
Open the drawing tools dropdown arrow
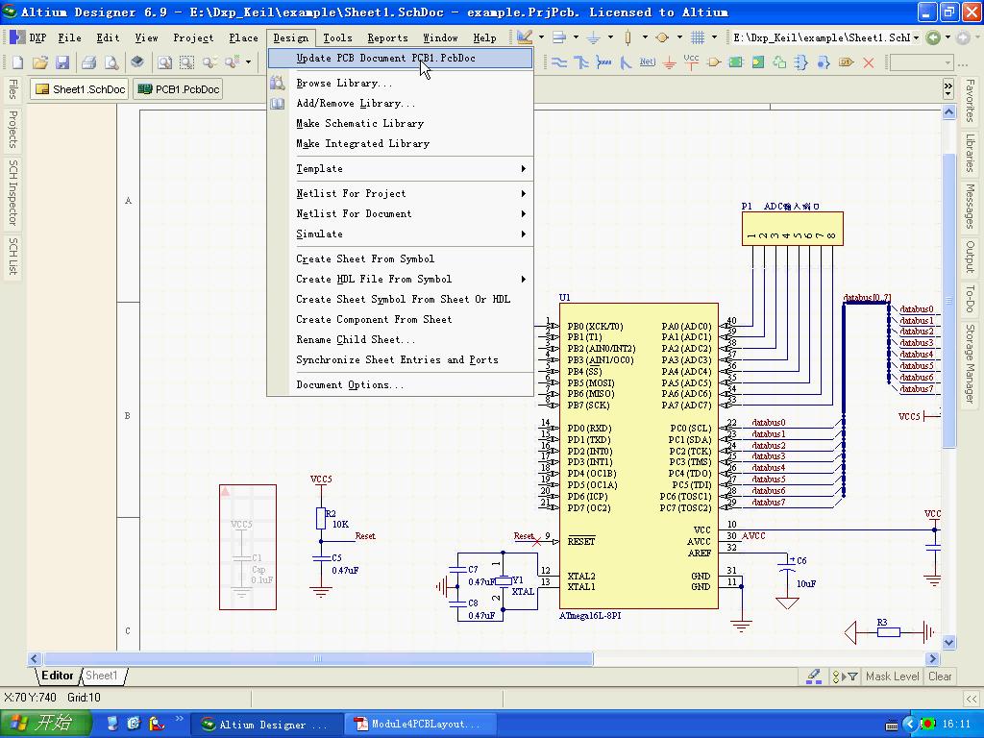pos(541,37)
